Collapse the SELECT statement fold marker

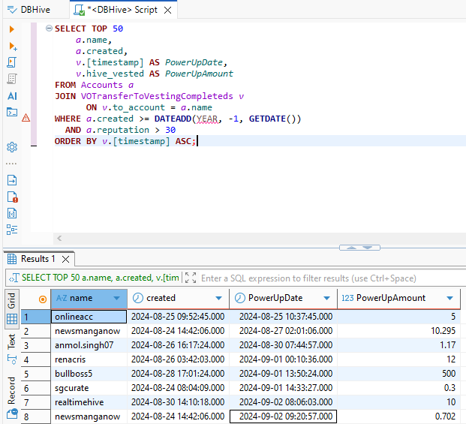click(49, 29)
